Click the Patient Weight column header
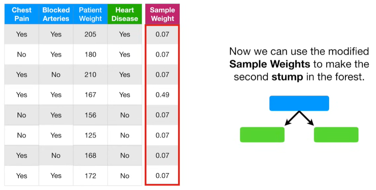This screenshot has height=190, width=376. [x=90, y=14]
